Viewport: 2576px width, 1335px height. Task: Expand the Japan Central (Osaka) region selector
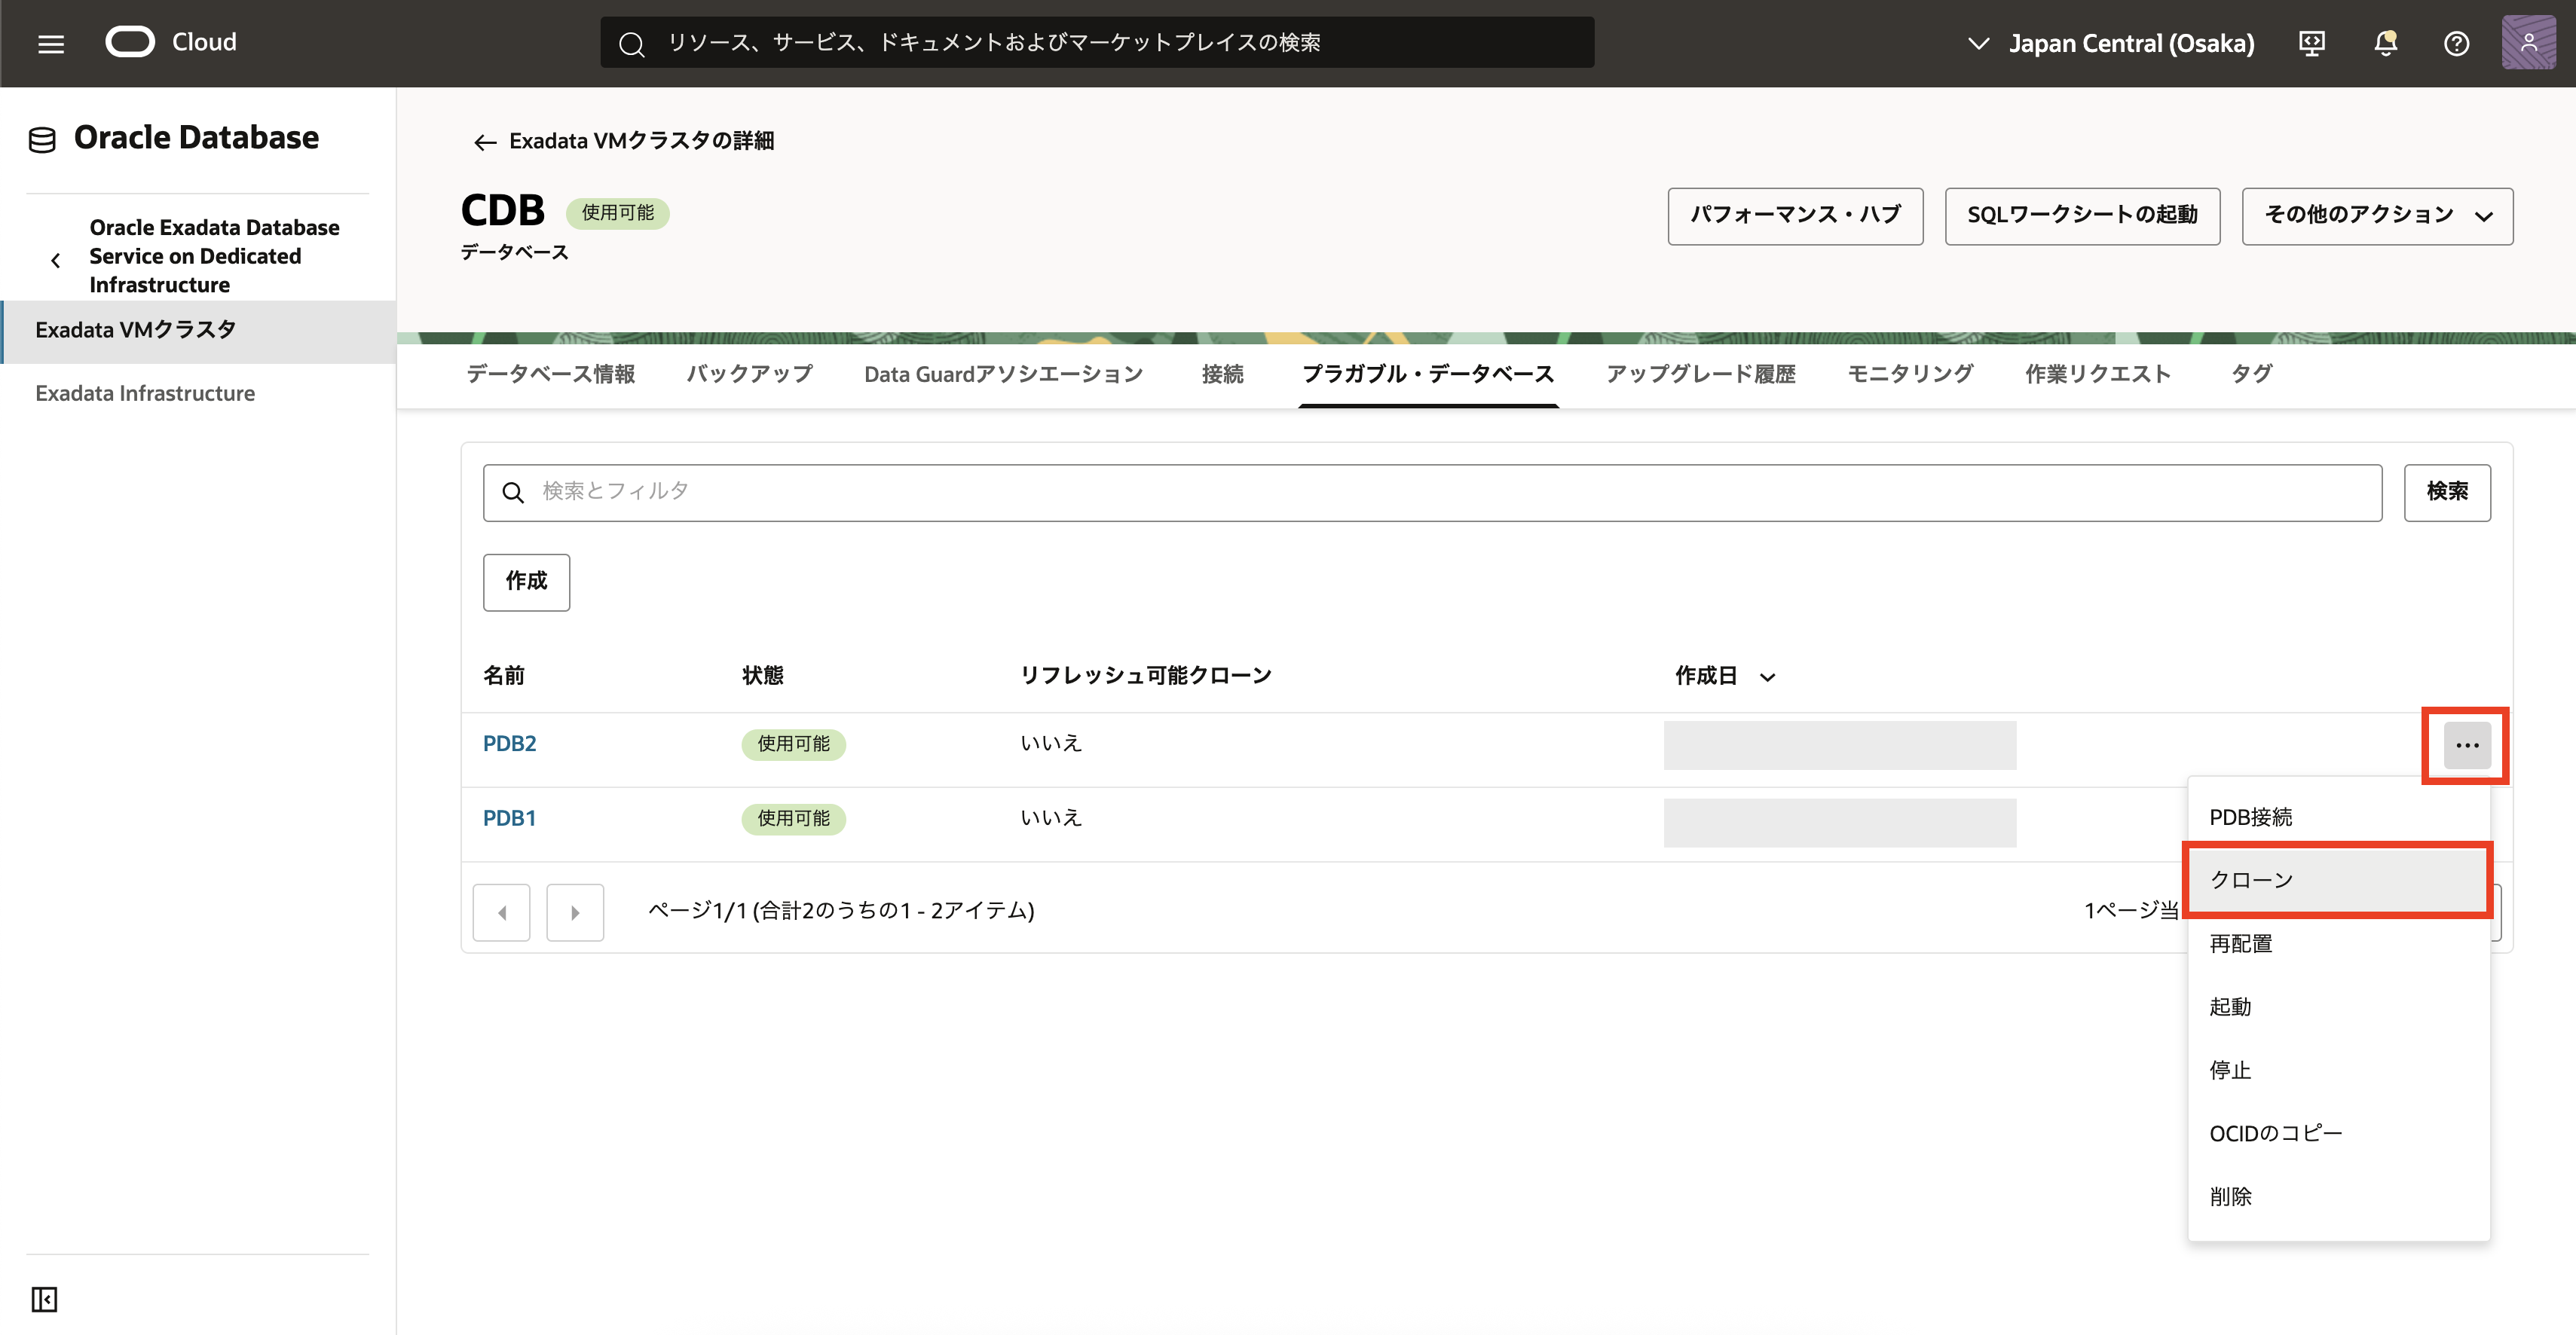tap(2111, 43)
